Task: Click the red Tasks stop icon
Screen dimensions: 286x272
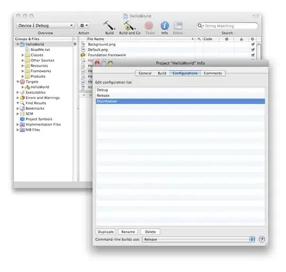Action: coord(149,26)
